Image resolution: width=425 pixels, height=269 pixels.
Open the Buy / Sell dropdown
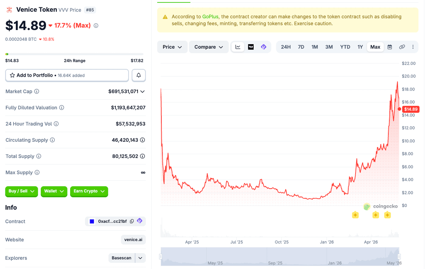pyautogui.click(x=22, y=191)
